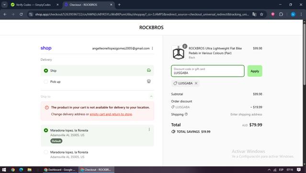Image resolution: width=306 pixels, height=173 pixels.
Task: Show hidden system tray icons
Action: (x=269, y=170)
